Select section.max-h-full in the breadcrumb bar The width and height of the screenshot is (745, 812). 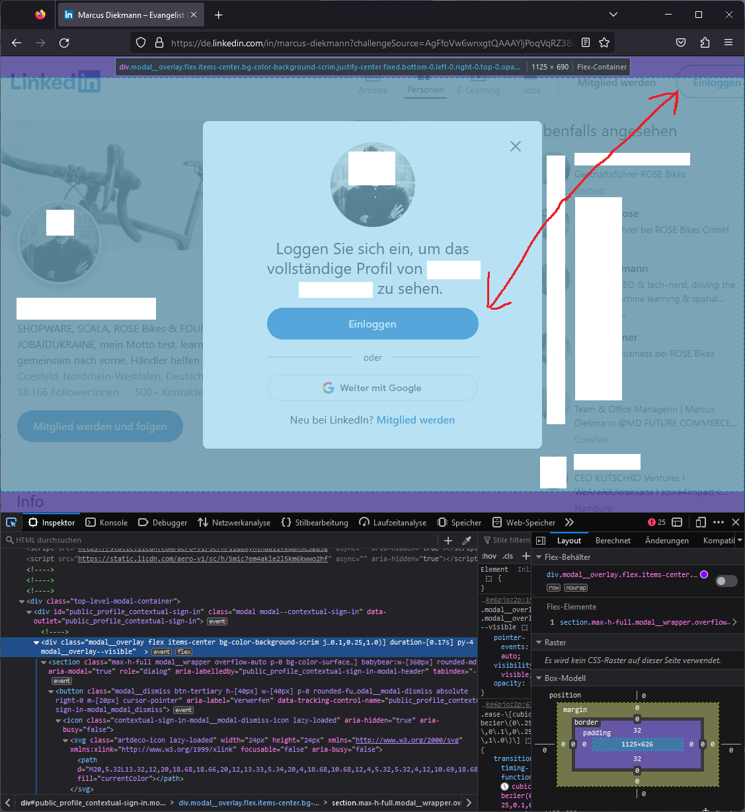[396, 802]
